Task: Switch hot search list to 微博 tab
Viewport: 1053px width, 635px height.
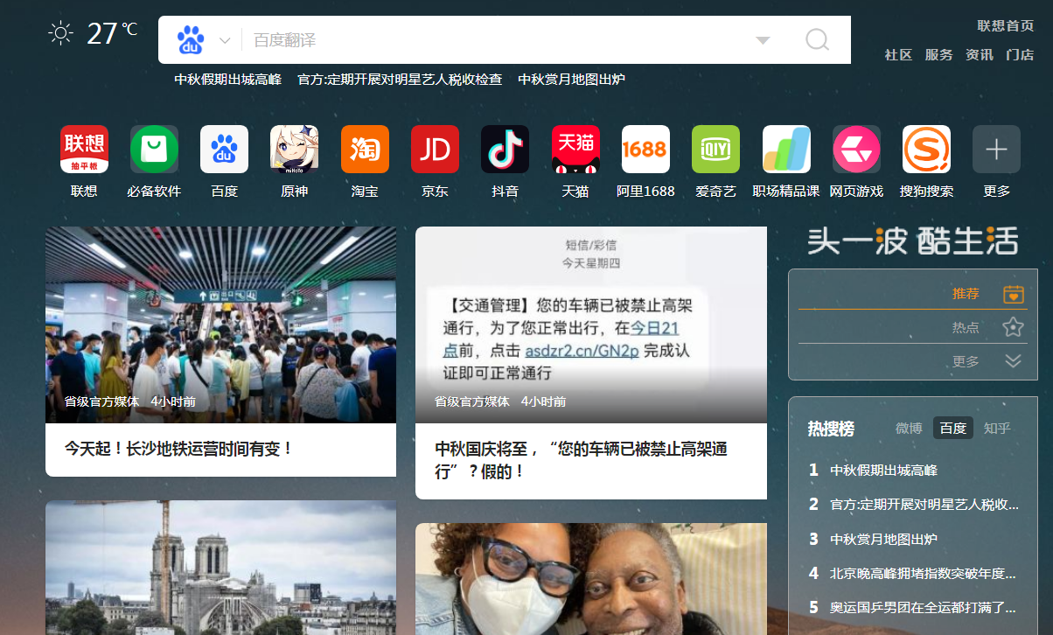Action: 909,428
